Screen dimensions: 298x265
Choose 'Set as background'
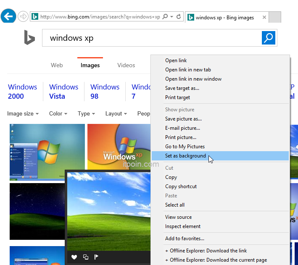point(220,156)
